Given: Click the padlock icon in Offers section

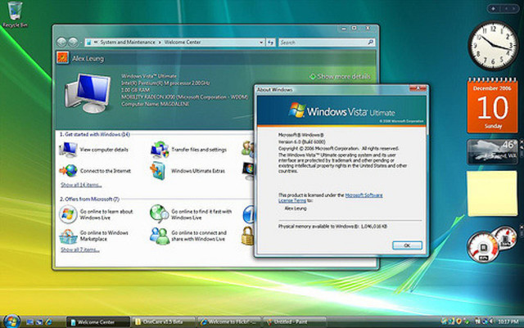Looking at the screenshot, I should pos(248,236).
